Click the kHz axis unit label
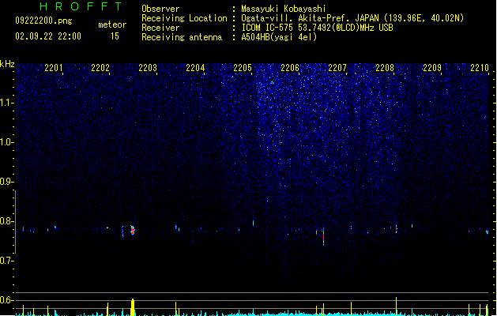The image size is (497, 316). pyautogui.click(x=7, y=64)
